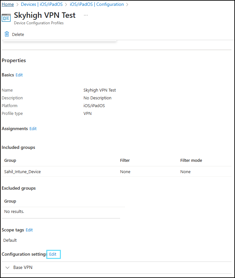Click the Delete button label

[x=18, y=34]
